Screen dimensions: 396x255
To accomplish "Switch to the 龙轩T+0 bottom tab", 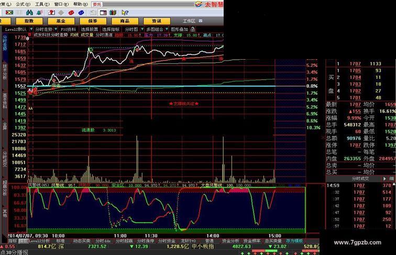I will [188, 241].
